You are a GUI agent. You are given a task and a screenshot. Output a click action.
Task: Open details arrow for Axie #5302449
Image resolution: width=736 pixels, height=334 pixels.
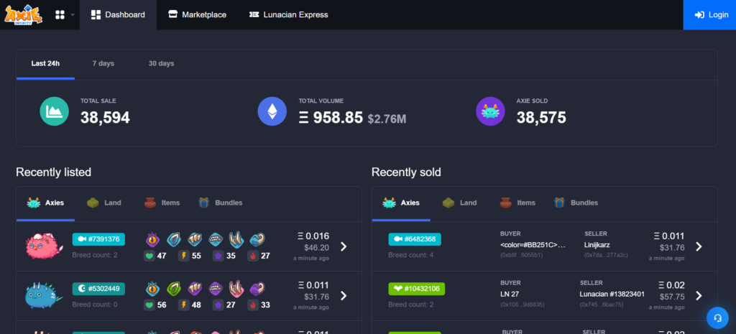point(344,295)
